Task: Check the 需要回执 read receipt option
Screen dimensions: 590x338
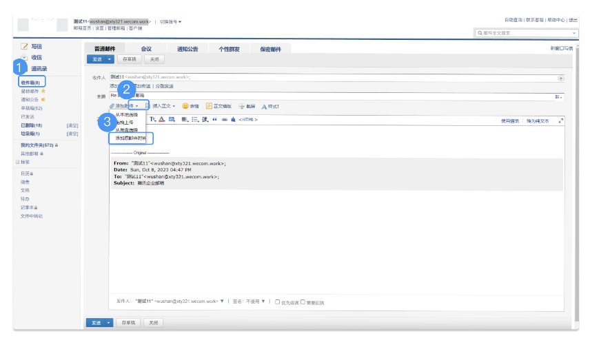Action: coord(303,302)
